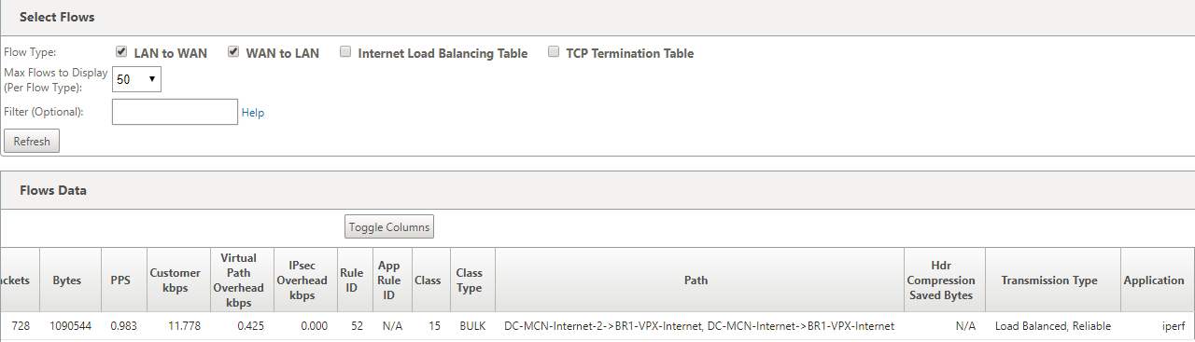
Task: Sort by Class Type column header
Action: click(x=469, y=280)
